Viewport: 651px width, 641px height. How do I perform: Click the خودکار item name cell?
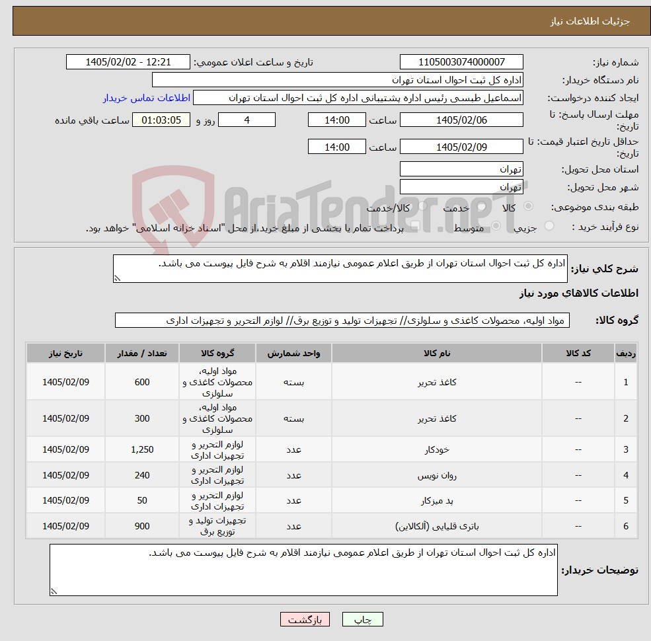437,449
